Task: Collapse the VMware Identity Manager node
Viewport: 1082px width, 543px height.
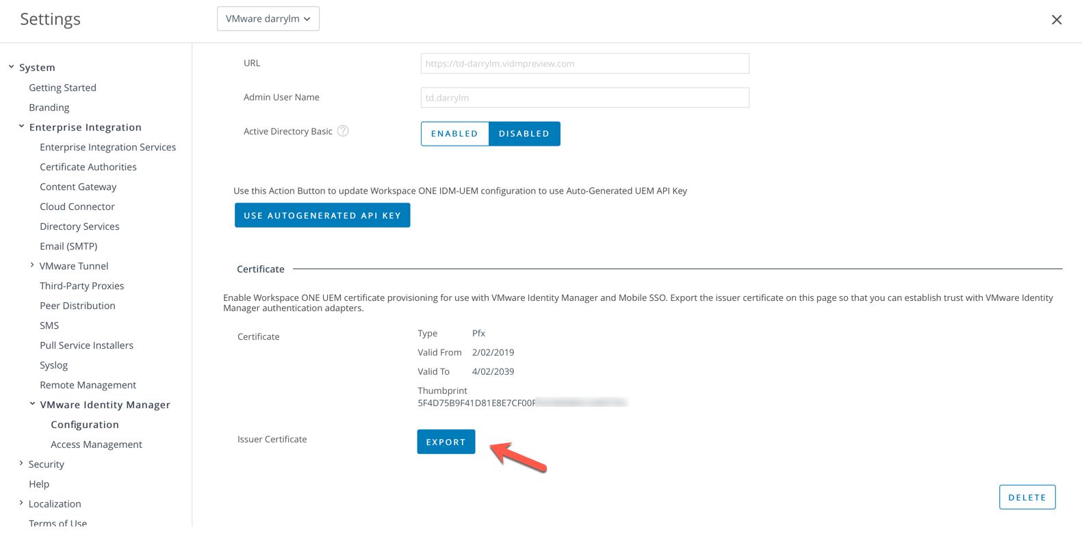Action: tap(32, 404)
